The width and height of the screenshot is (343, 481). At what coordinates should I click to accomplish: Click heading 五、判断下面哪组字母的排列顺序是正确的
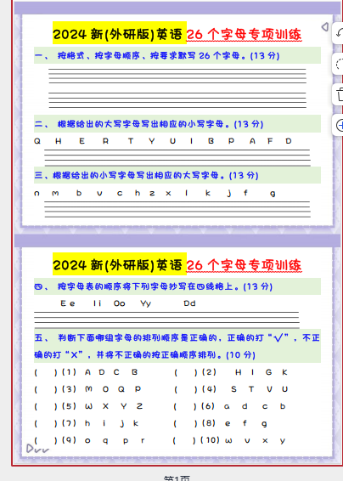pos(177,337)
